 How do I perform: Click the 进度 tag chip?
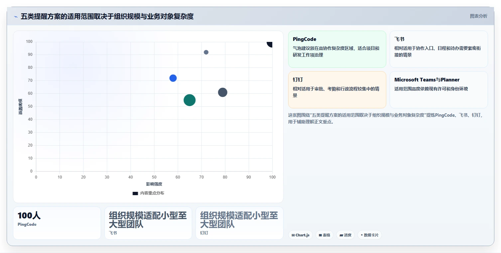pyautogui.click(x=345, y=235)
